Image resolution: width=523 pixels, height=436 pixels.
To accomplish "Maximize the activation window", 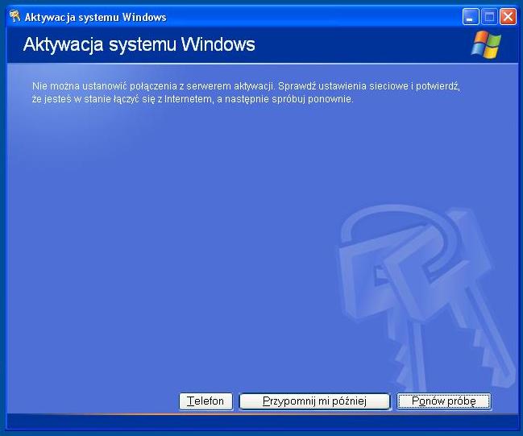I will [489, 16].
